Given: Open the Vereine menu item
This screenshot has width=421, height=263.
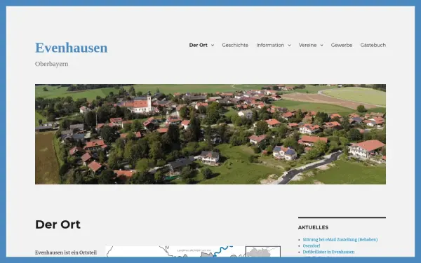Looking at the screenshot, I should click(x=308, y=45).
